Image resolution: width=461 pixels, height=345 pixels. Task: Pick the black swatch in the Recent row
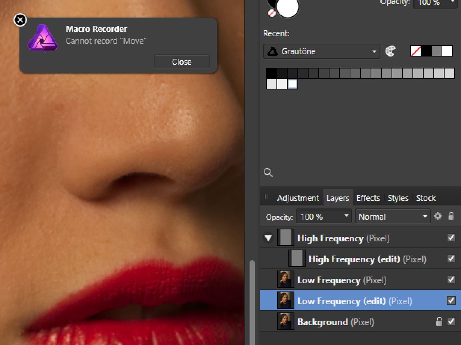coord(426,51)
